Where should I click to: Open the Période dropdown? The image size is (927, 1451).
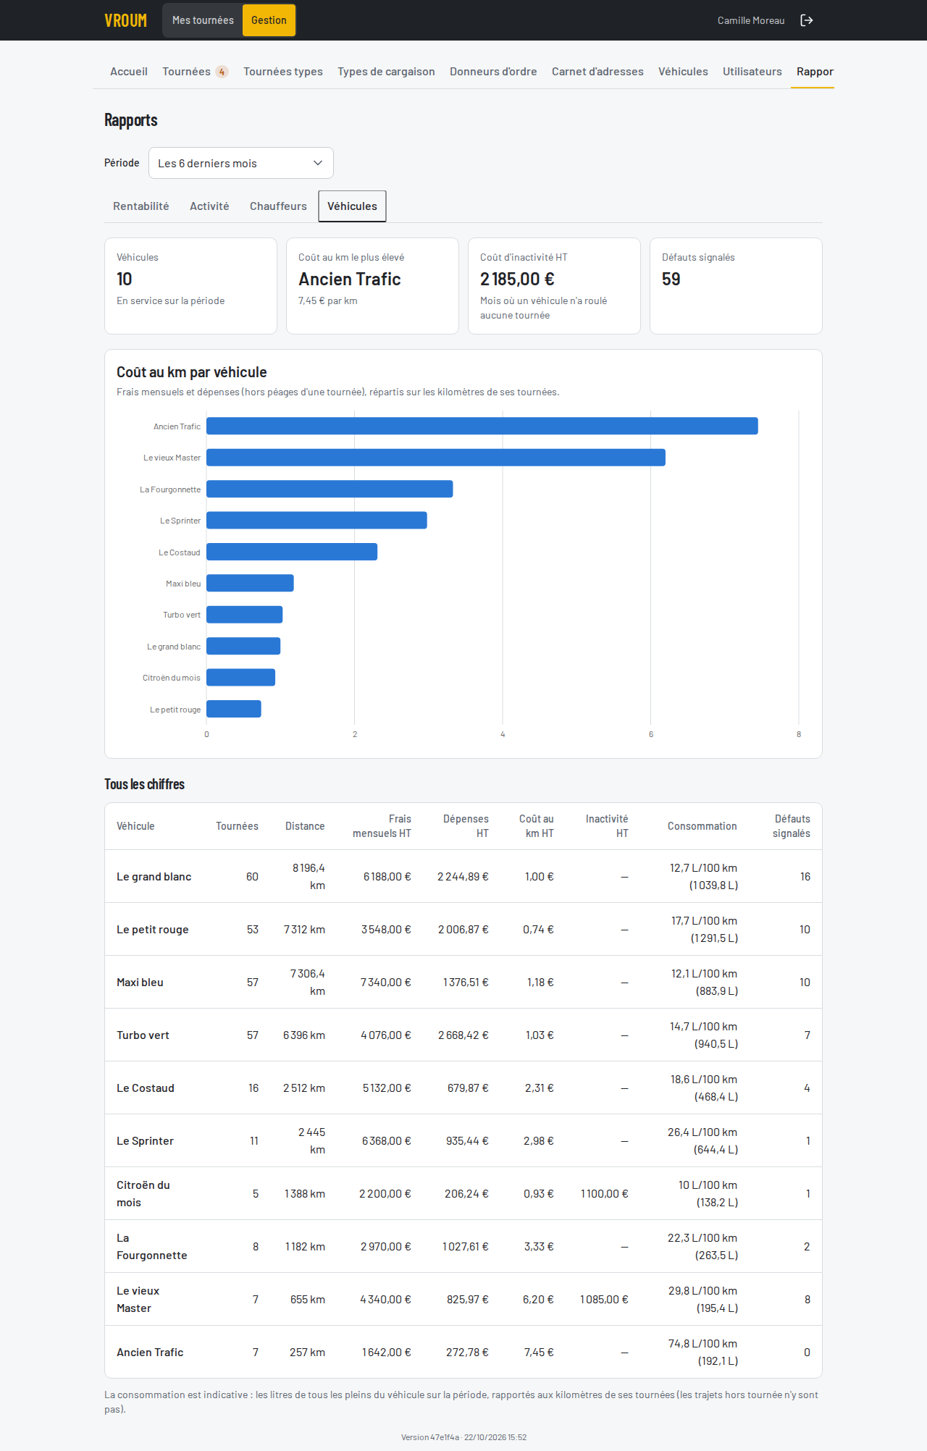click(x=241, y=163)
